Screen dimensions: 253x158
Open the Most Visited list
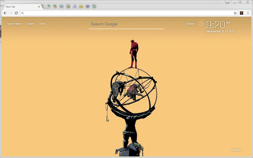(x=15, y=24)
